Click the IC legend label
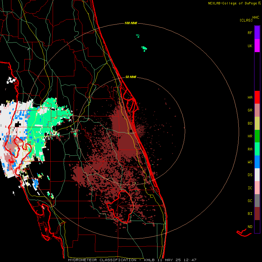The height and width of the screenshot is (262, 262). tap(250, 188)
